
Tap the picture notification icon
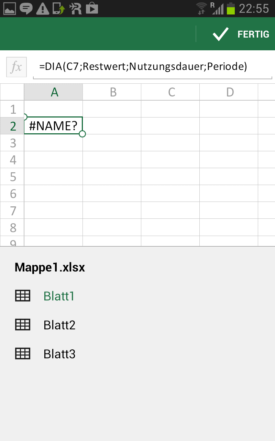tap(10, 8)
